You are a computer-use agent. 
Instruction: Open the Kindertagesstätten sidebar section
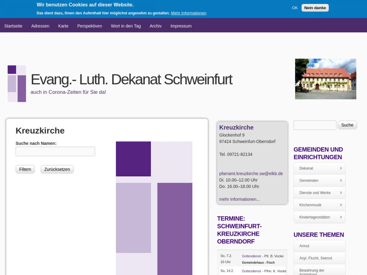(x=319, y=217)
